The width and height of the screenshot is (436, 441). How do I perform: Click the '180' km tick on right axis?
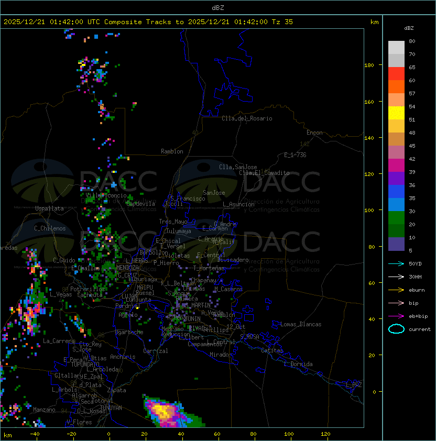click(369, 65)
